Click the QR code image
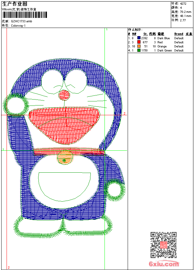This screenshot has height=270, width=194. tap(164, 245)
